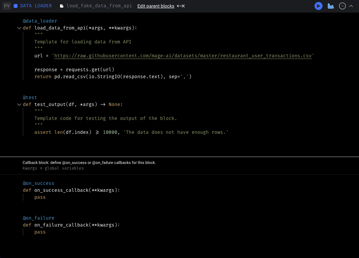Click the unlink arrow beside Edit parent blocks

pos(181,6)
